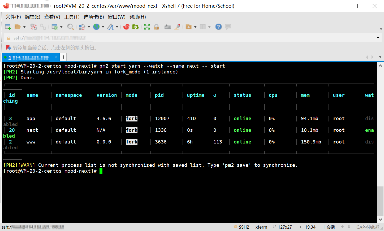Screen dimensions: 384x231
Task: Click the 'namespace' column header
Action: pyautogui.click(x=69, y=95)
